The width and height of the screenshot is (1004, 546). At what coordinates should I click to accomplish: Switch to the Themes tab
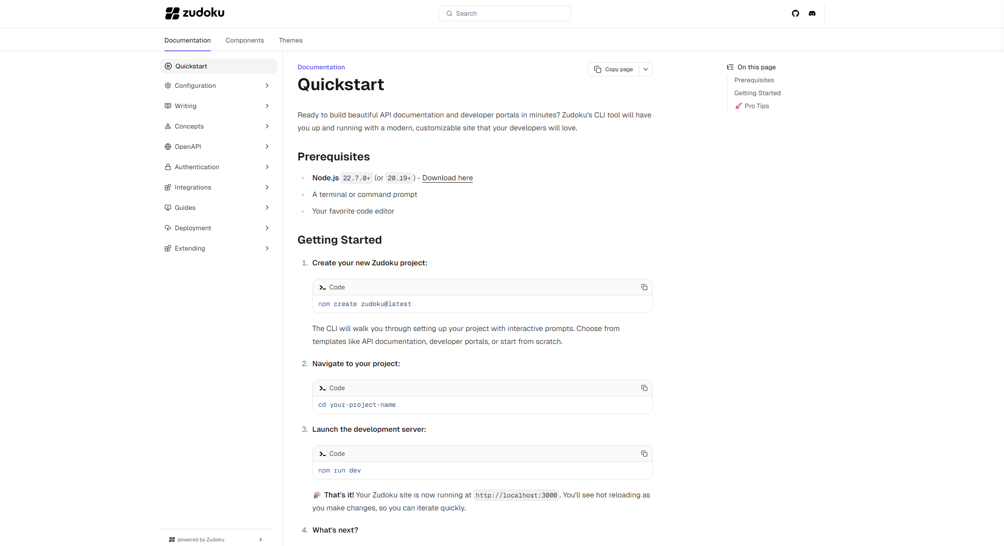tap(290, 40)
